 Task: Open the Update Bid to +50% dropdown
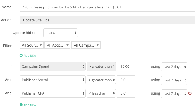pyautogui.click(x=61, y=33)
